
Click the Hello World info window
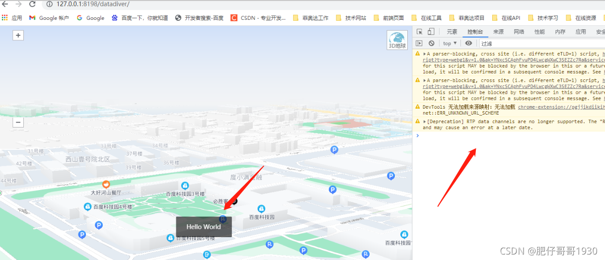tap(204, 227)
